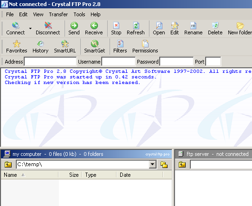This screenshot has height=206, width=252.
Task: Sort the local files by the Name column
Action: tap(30, 175)
